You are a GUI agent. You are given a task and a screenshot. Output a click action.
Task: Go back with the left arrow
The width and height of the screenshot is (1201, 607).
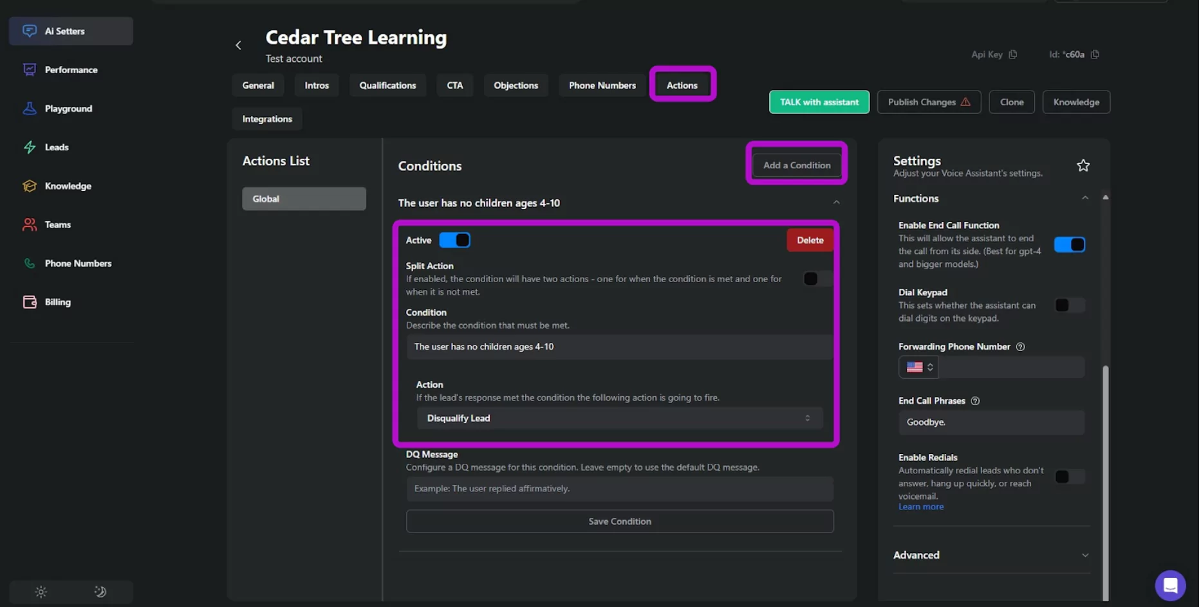tap(239, 45)
